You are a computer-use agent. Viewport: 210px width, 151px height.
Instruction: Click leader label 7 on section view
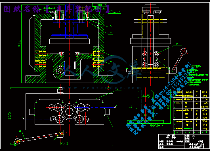pyautogui.click(x=112, y=55)
